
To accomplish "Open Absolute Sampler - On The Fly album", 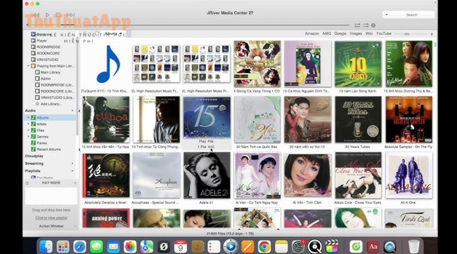I will pos(409,120).
